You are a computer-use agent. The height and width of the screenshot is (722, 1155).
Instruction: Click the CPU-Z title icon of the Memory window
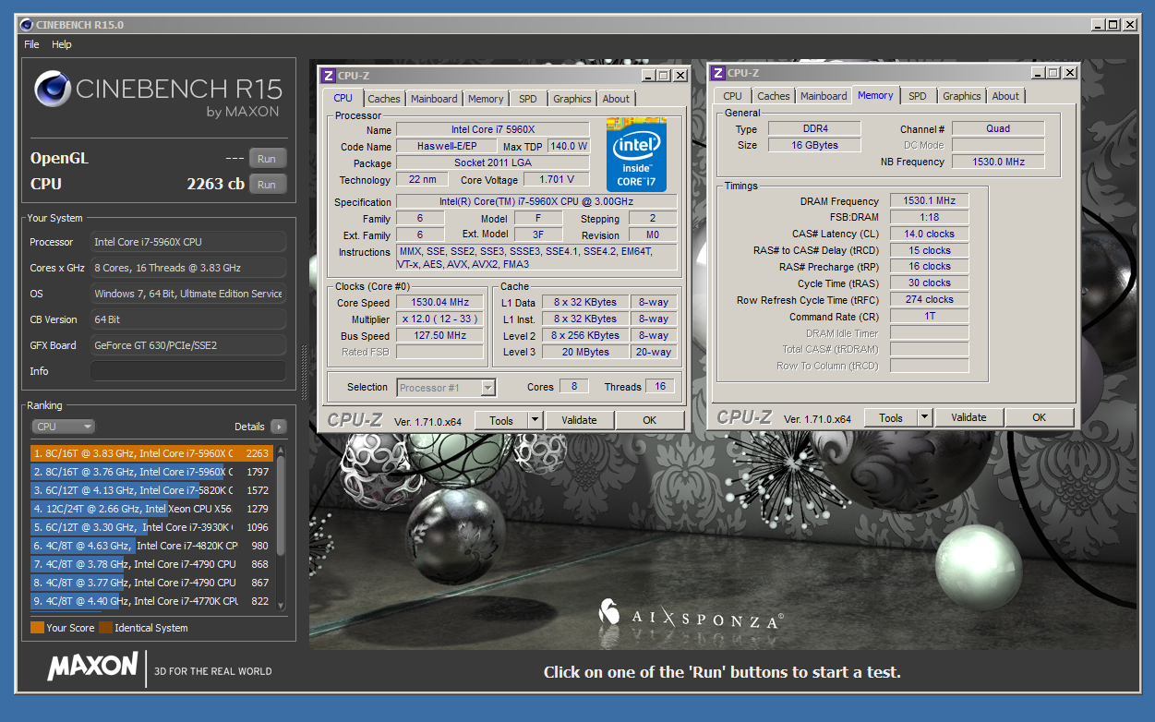[x=717, y=73]
